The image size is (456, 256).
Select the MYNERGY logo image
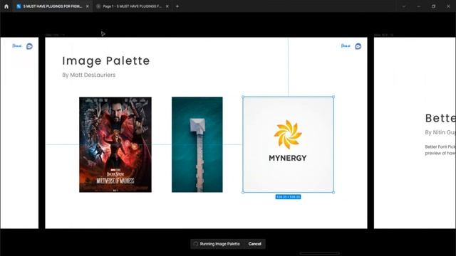pyautogui.click(x=288, y=144)
